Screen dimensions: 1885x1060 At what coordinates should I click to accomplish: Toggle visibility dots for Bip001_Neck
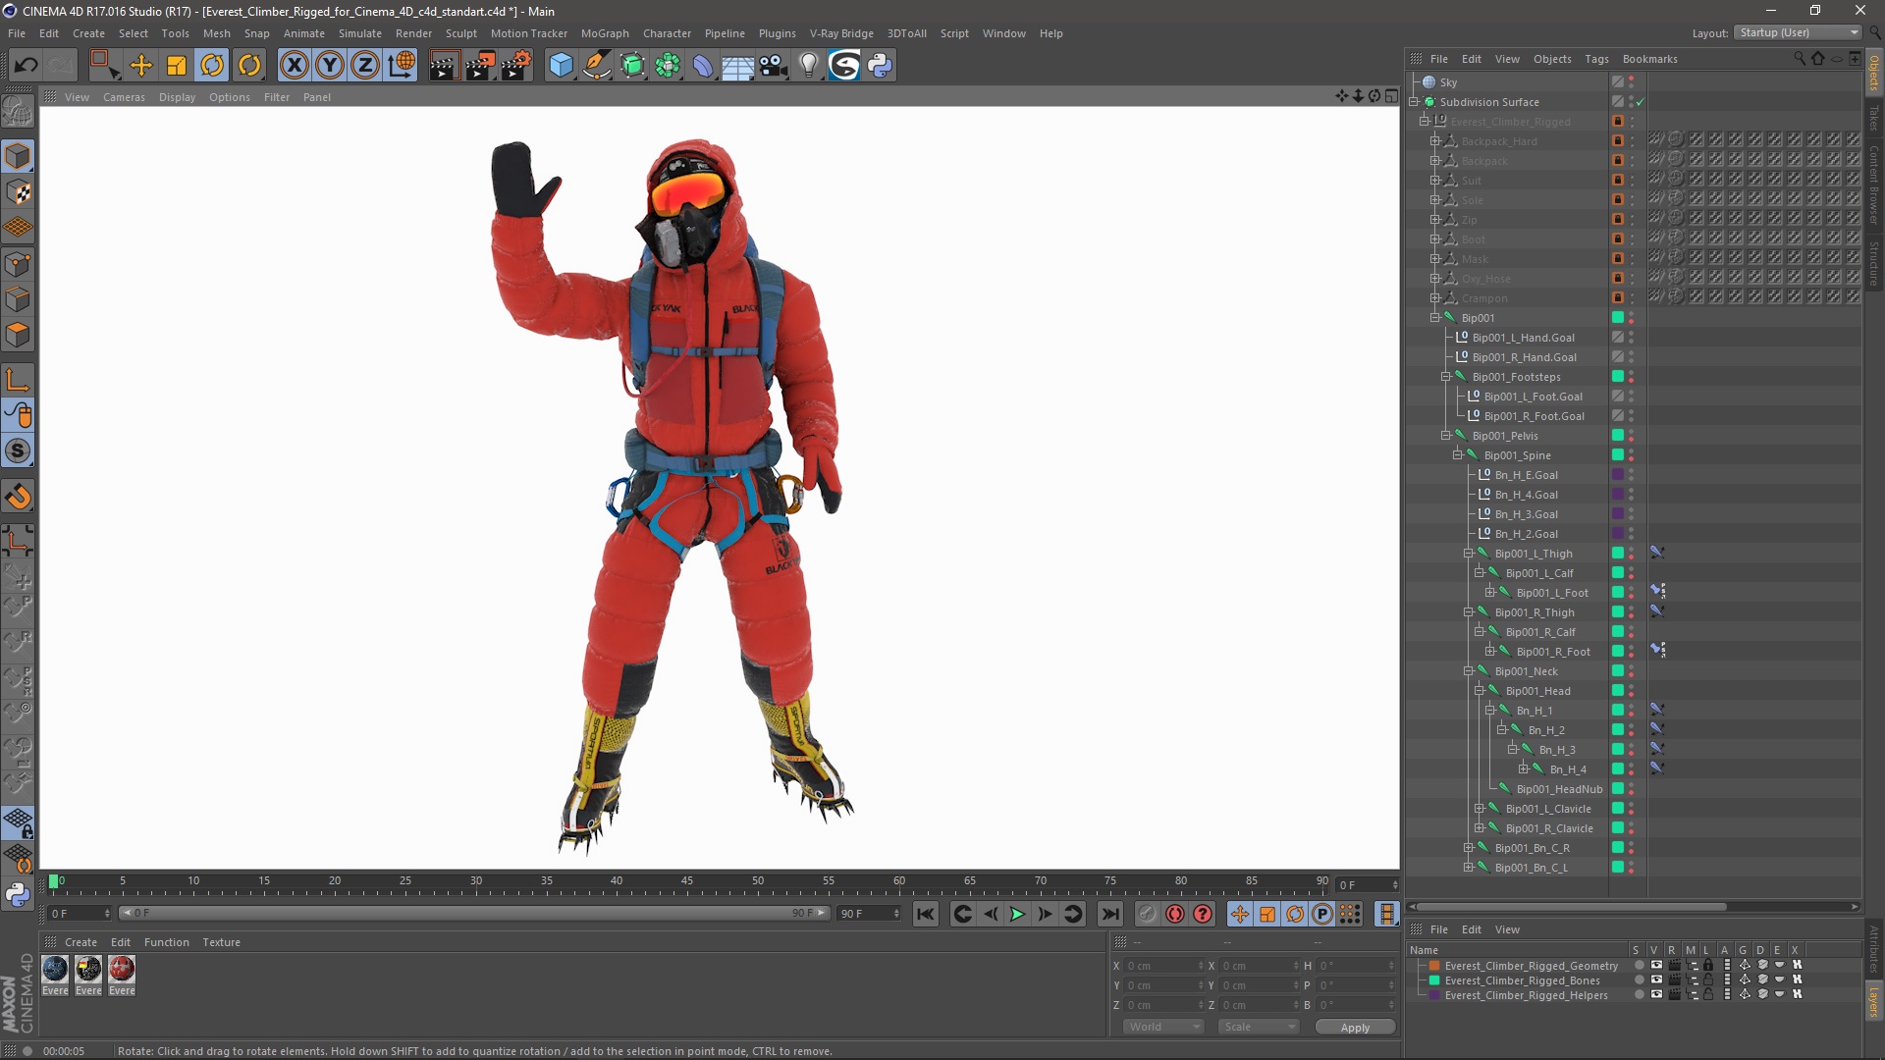[x=1632, y=671]
